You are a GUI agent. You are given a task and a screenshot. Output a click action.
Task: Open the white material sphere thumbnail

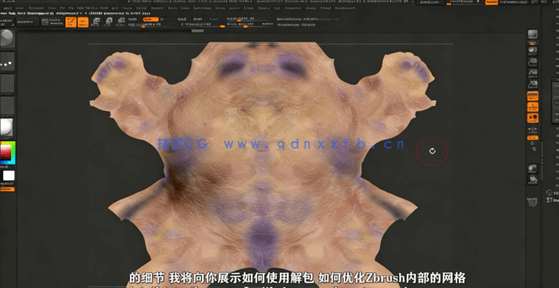(7, 127)
